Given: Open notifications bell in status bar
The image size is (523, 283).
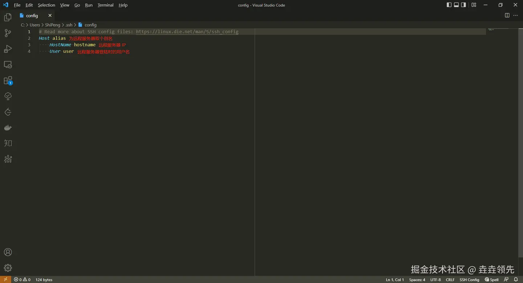Looking at the screenshot, I should (516, 279).
